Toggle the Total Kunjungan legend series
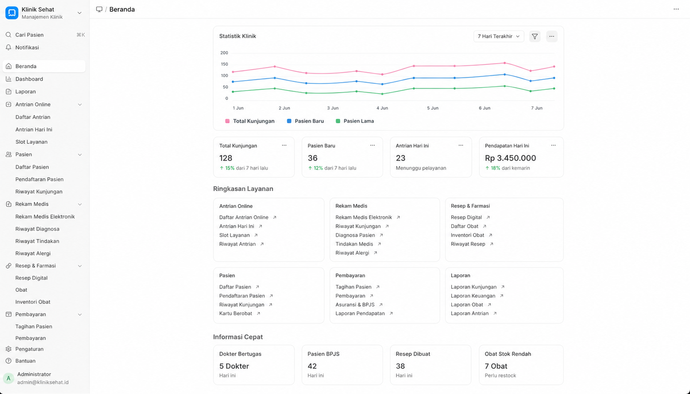 point(250,121)
